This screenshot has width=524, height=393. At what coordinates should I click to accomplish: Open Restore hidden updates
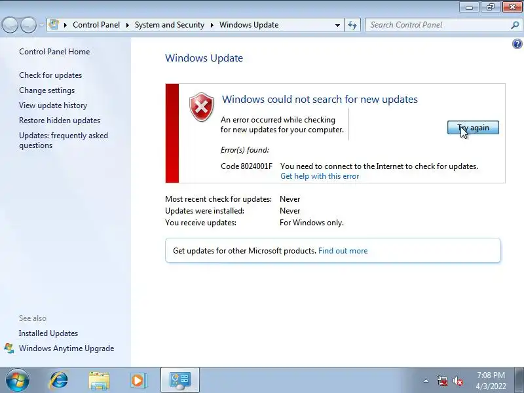click(60, 121)
